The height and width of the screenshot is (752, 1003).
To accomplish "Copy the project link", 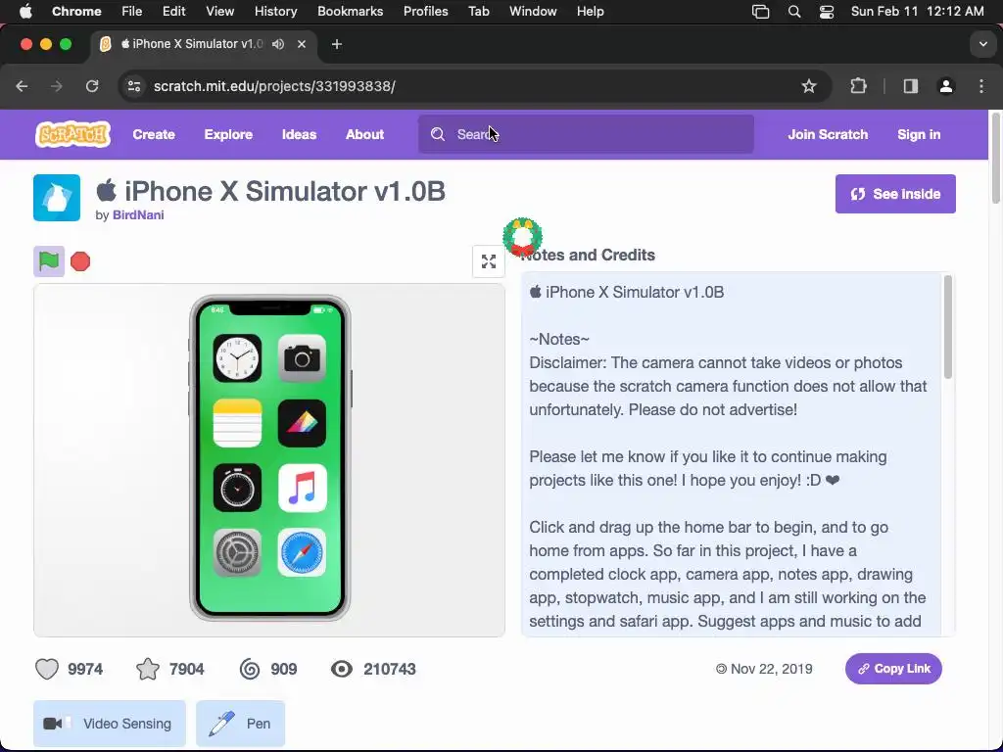I will point(893,668).
